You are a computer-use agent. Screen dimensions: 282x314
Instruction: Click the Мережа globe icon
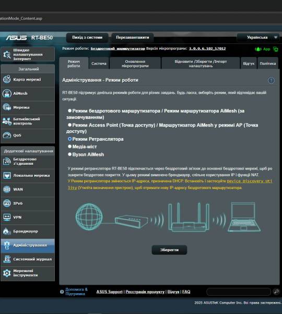click(x=7, y=107)
